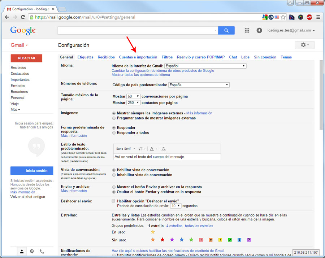Select the yellow star in use
325x258 pixels.
[x=153, y=232]
